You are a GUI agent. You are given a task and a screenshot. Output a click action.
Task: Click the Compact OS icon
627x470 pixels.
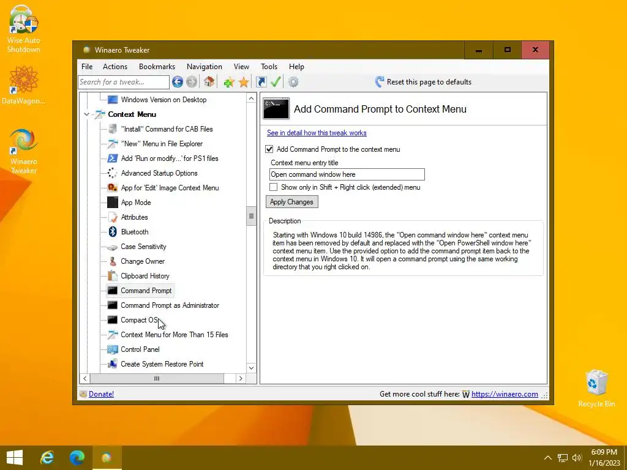(113, 320)
